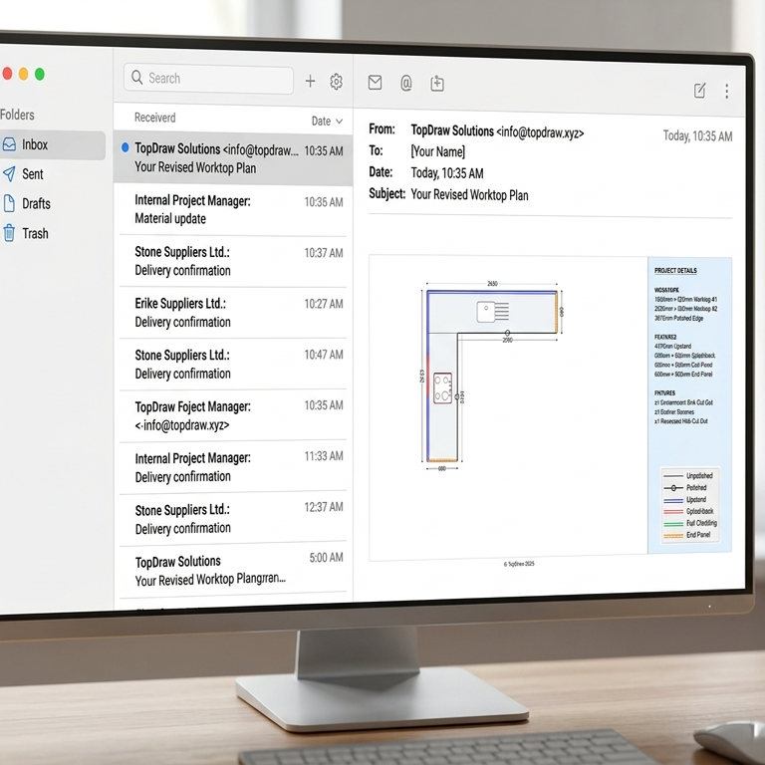Click the [Your Name] recipient

click(437, 151)
